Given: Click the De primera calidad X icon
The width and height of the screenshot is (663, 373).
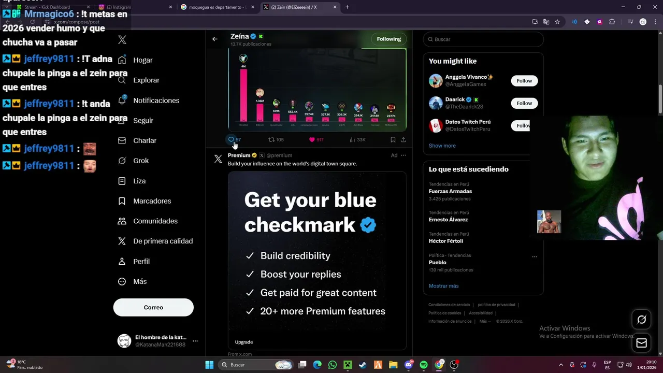Looking at the screenshot, I should (122, 241).
